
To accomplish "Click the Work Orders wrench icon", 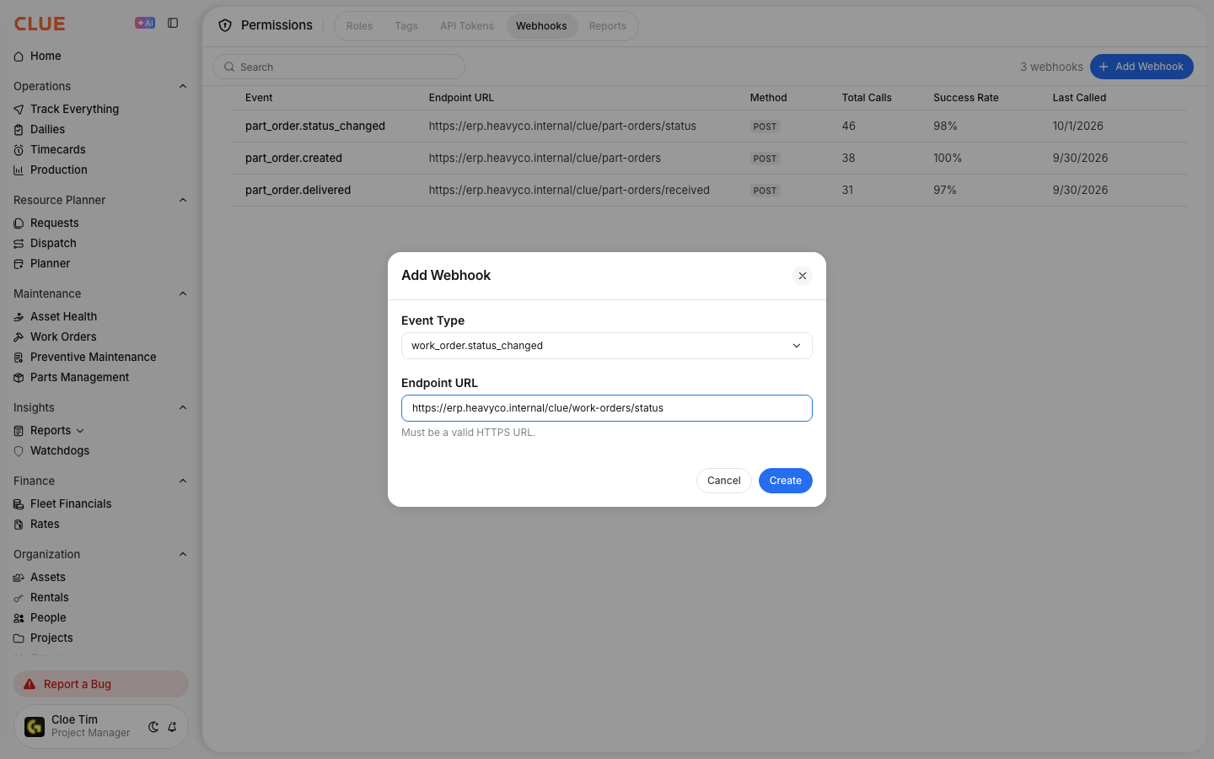I will click(x=19, y=337).
